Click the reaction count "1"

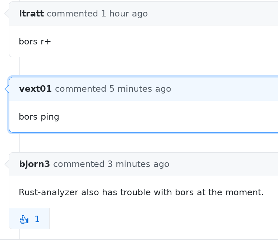point(37,219)
